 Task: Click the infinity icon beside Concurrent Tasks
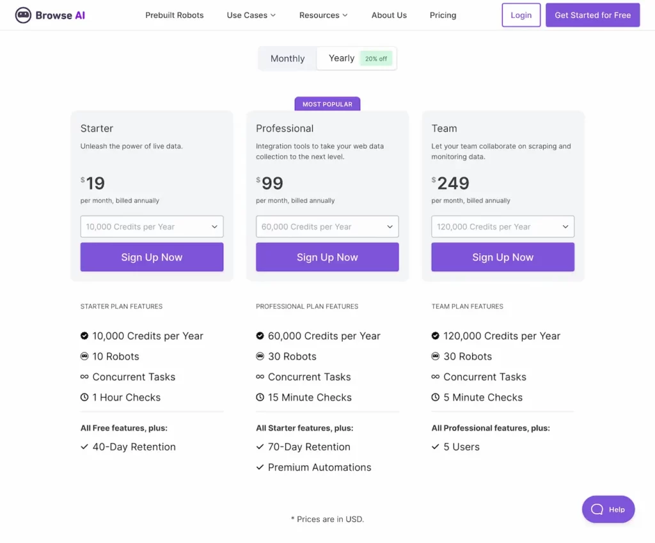click(85, 377)
